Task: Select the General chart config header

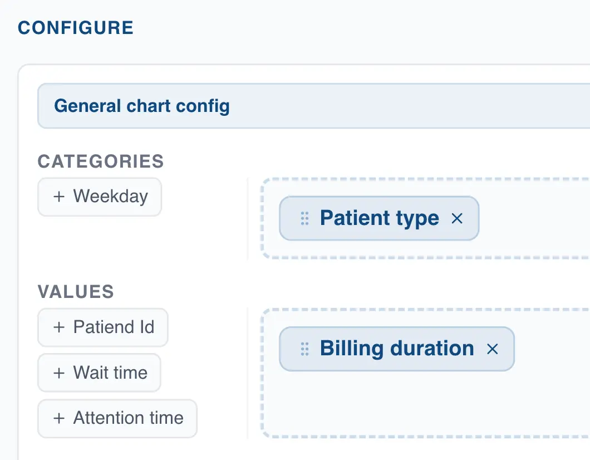Action: coord(141,106)
